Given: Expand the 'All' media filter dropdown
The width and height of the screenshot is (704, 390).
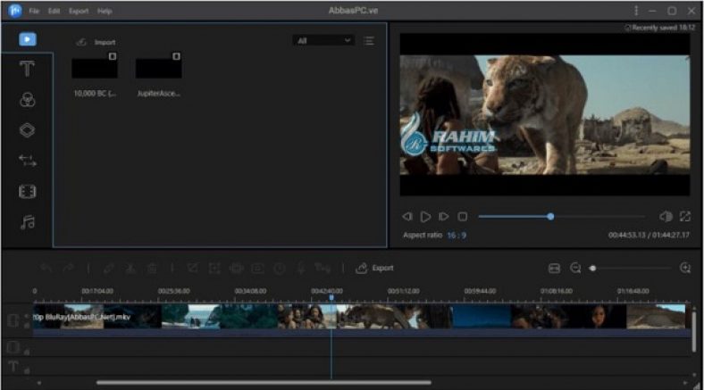Looking at the screenshot, I should [323, 40].
